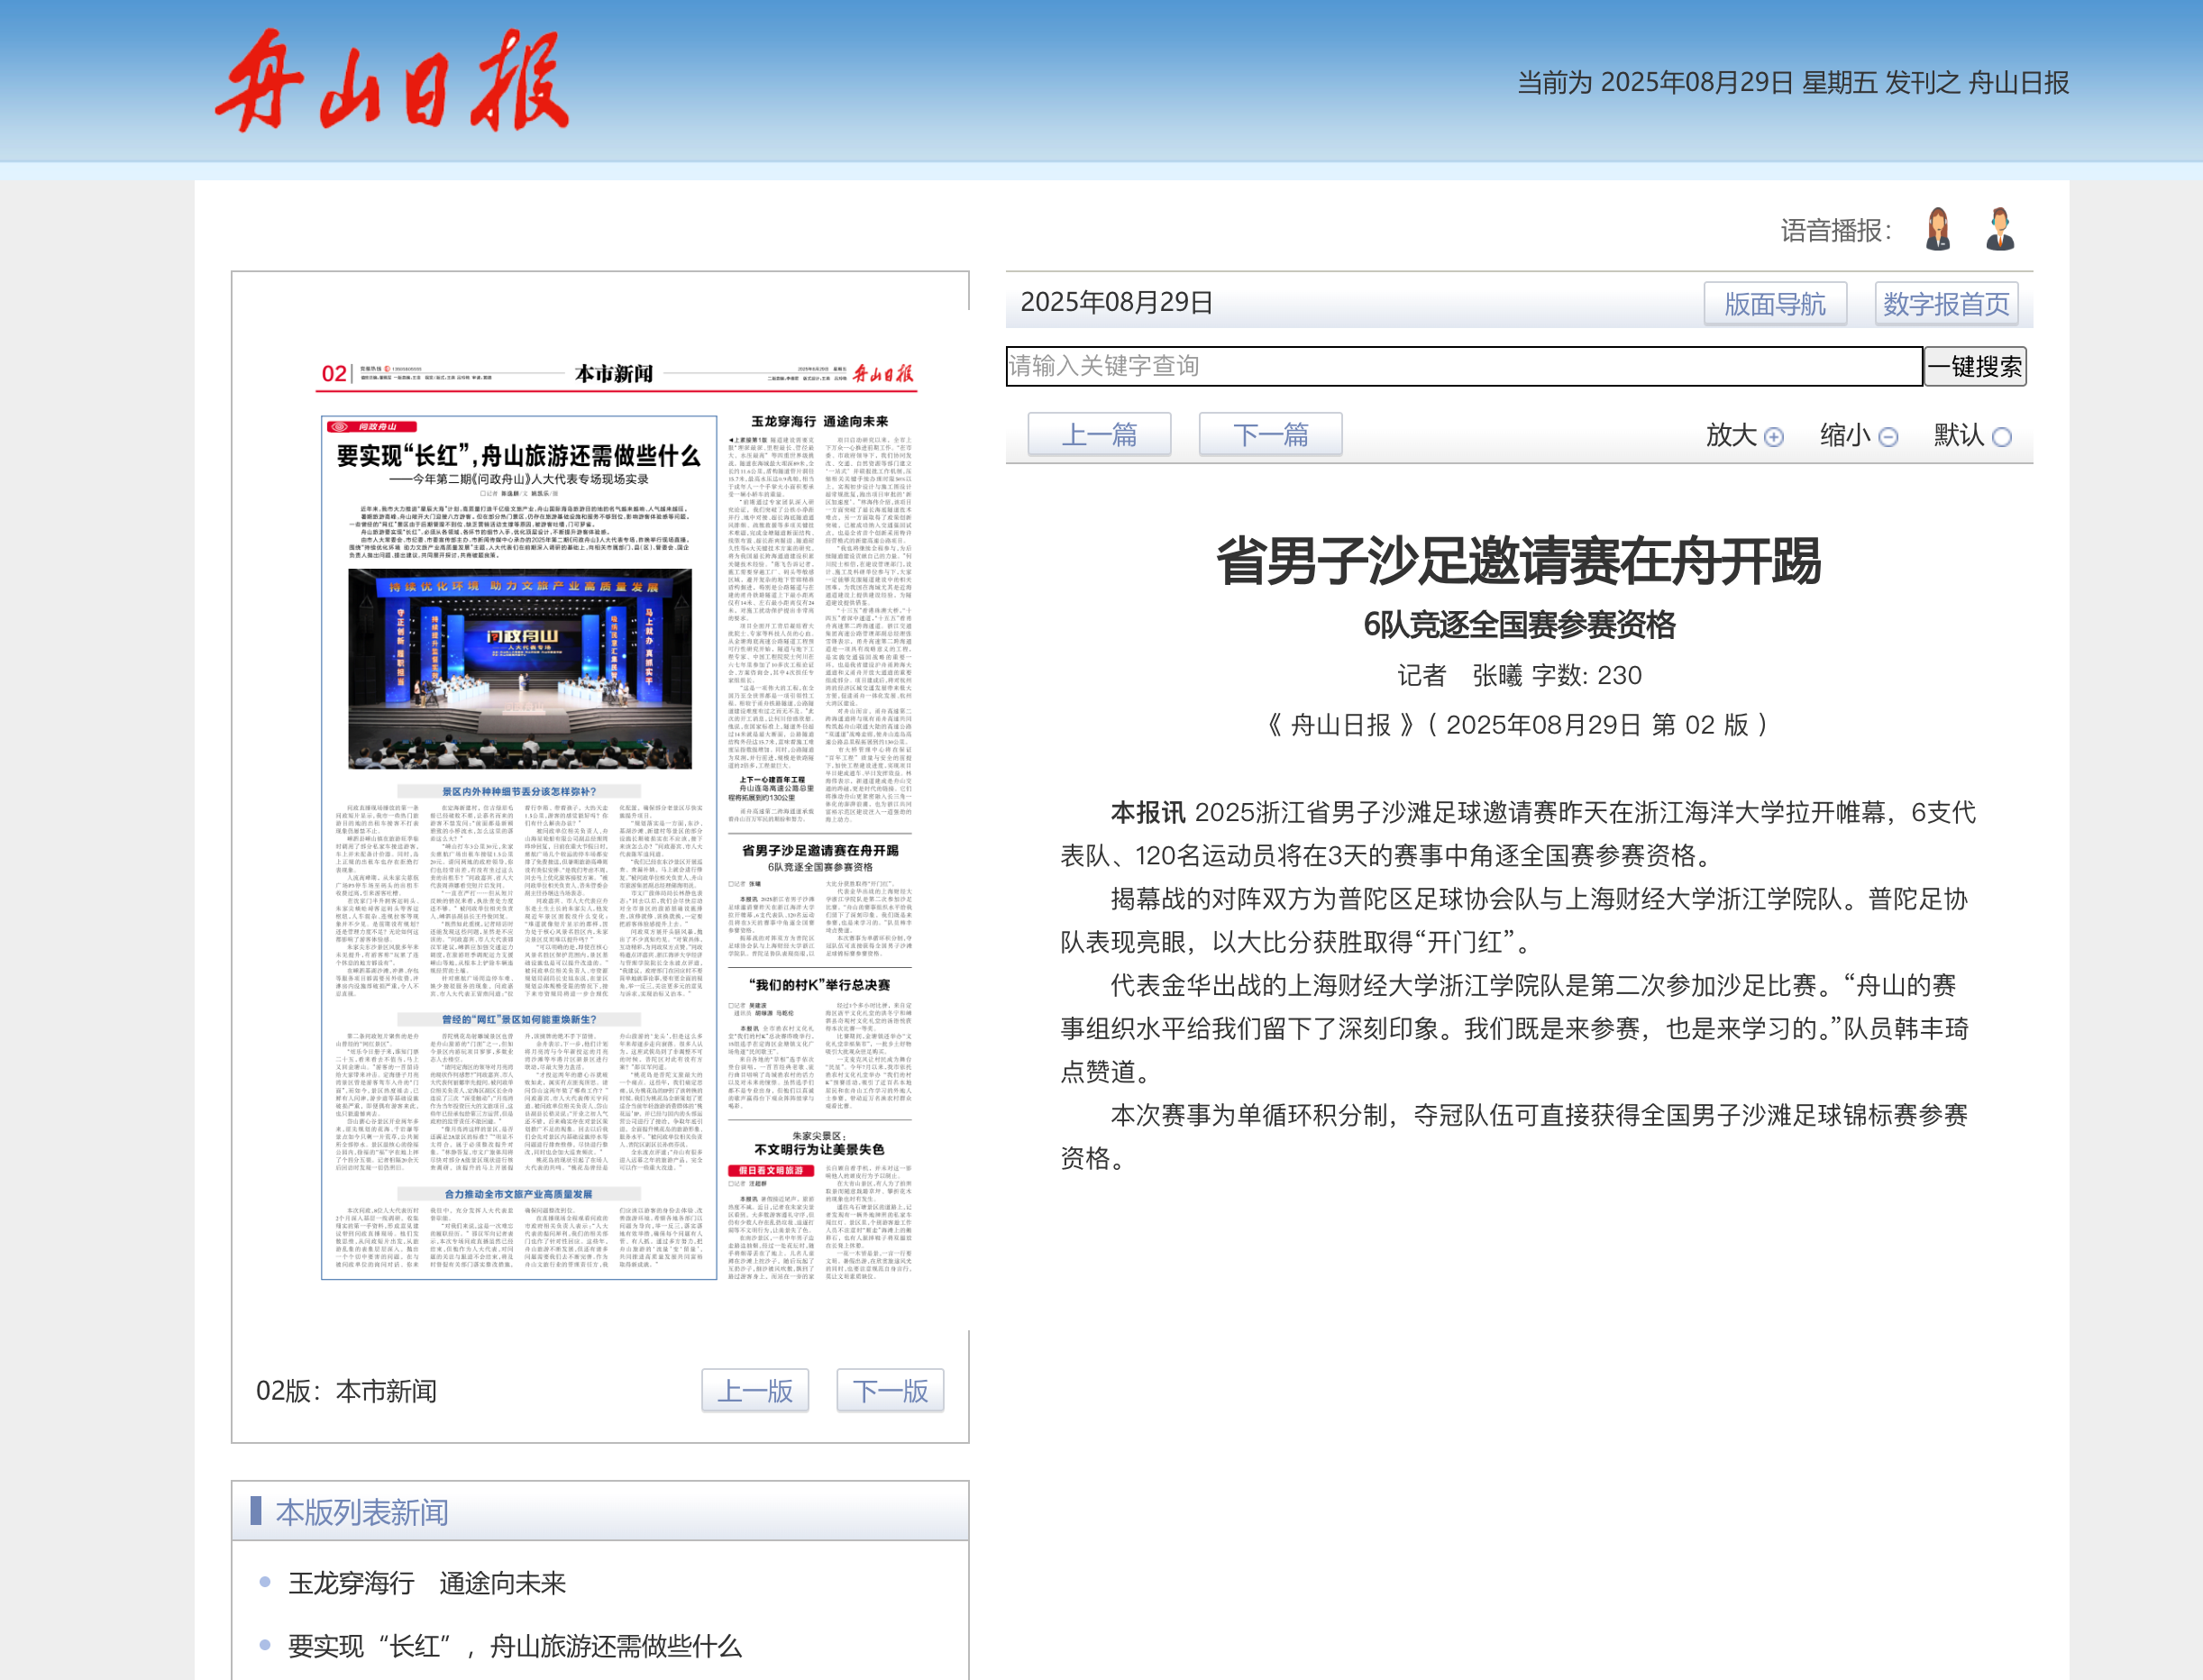The image size is (2203, 1680).
Task: Click “我们的村K”举行总决赛 article on thumbnail
Action: [819, 1045]
